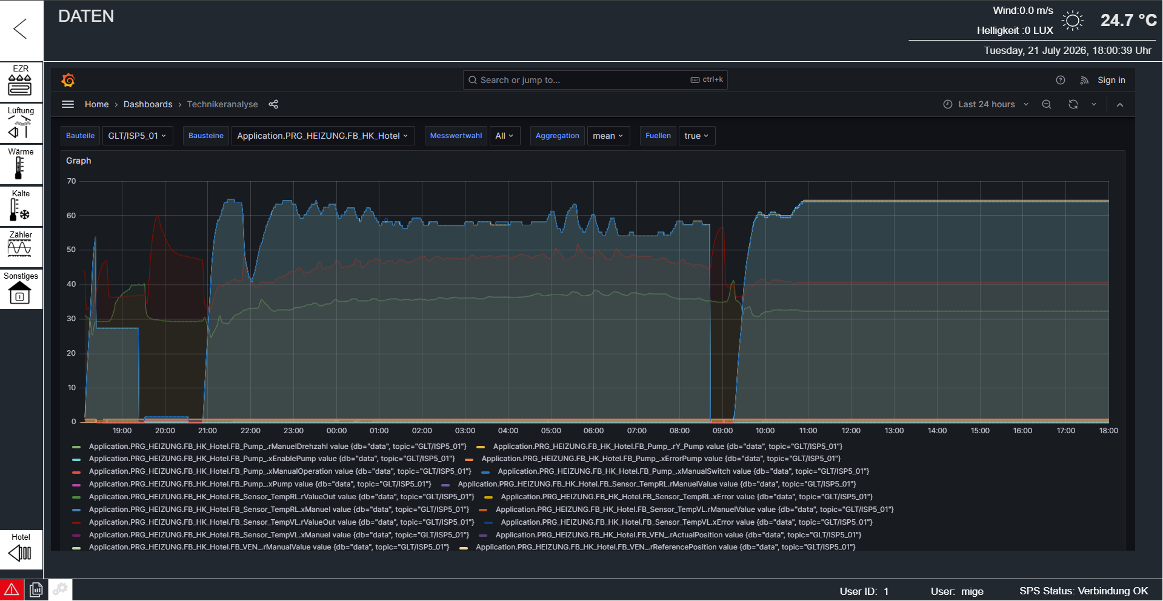Share the dashboard via share icon
Viewport: 1163px width, 601px height.
tap(273, 104)
